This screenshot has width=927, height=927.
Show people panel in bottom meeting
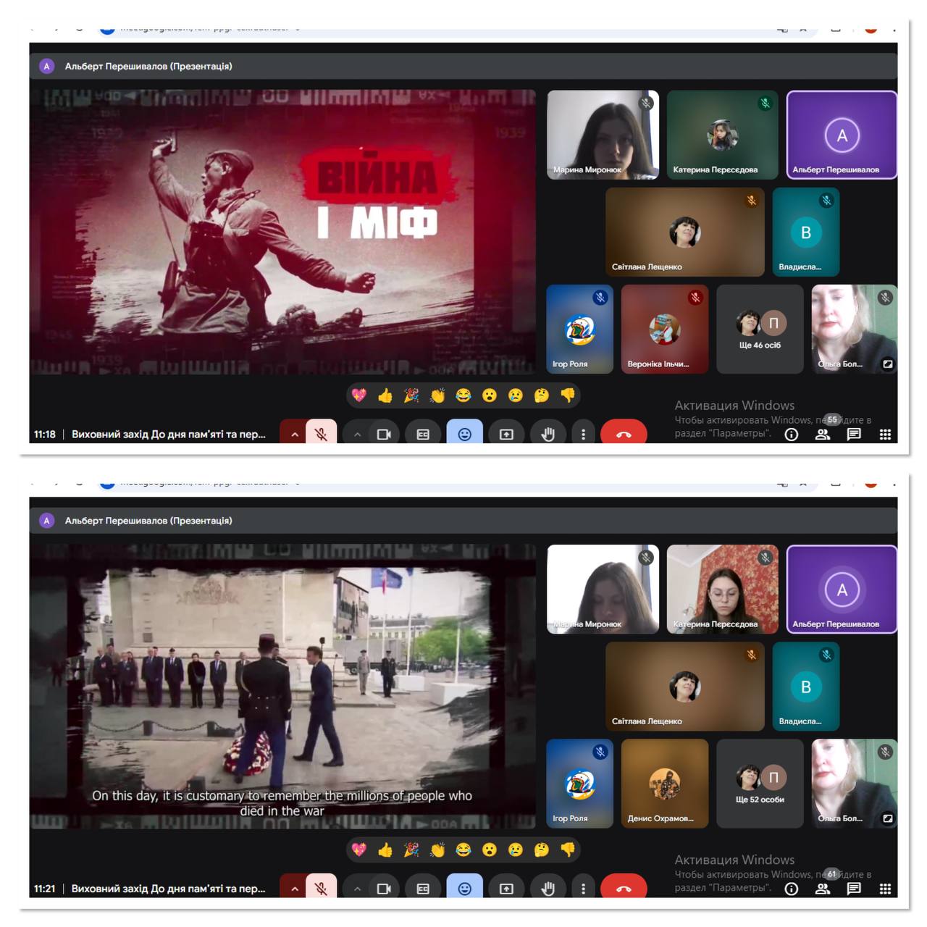pyautogui.click(x=823, y=889)
